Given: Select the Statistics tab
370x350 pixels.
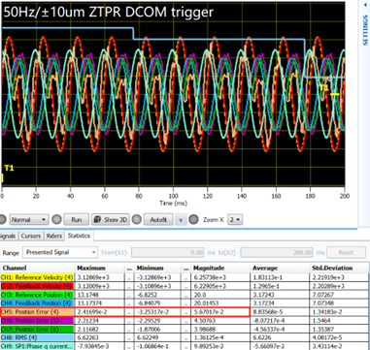Looking at the screenshot, I should click(79, 236).
